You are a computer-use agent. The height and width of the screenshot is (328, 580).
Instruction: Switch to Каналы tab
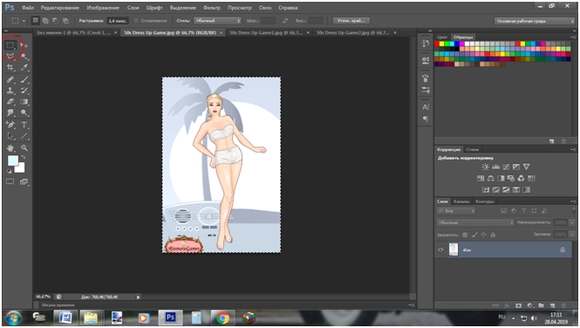click(x=461, y=202)
